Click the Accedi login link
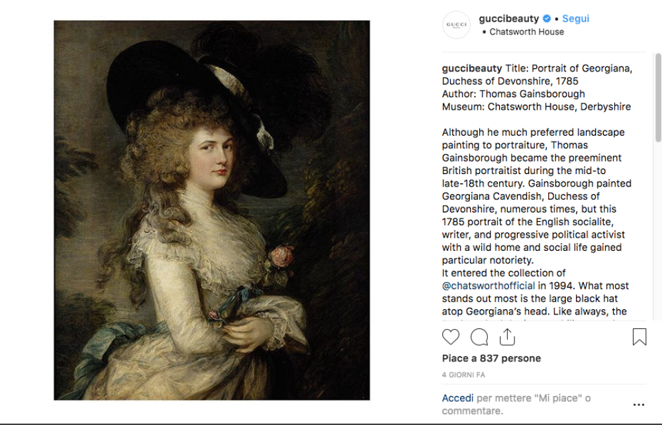The width and height of the screenshot is (662, 425). click(457, 399)
